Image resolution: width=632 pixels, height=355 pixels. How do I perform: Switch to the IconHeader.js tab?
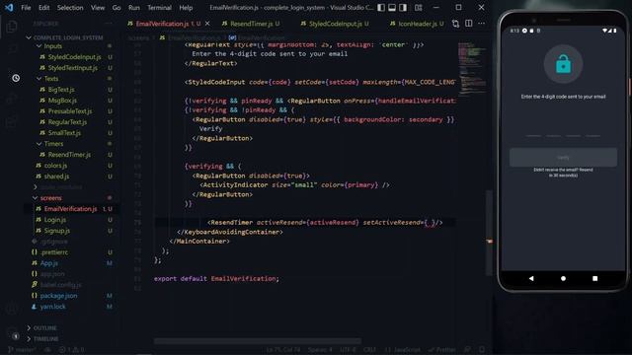pyautogui.click(x=417, y=24)
